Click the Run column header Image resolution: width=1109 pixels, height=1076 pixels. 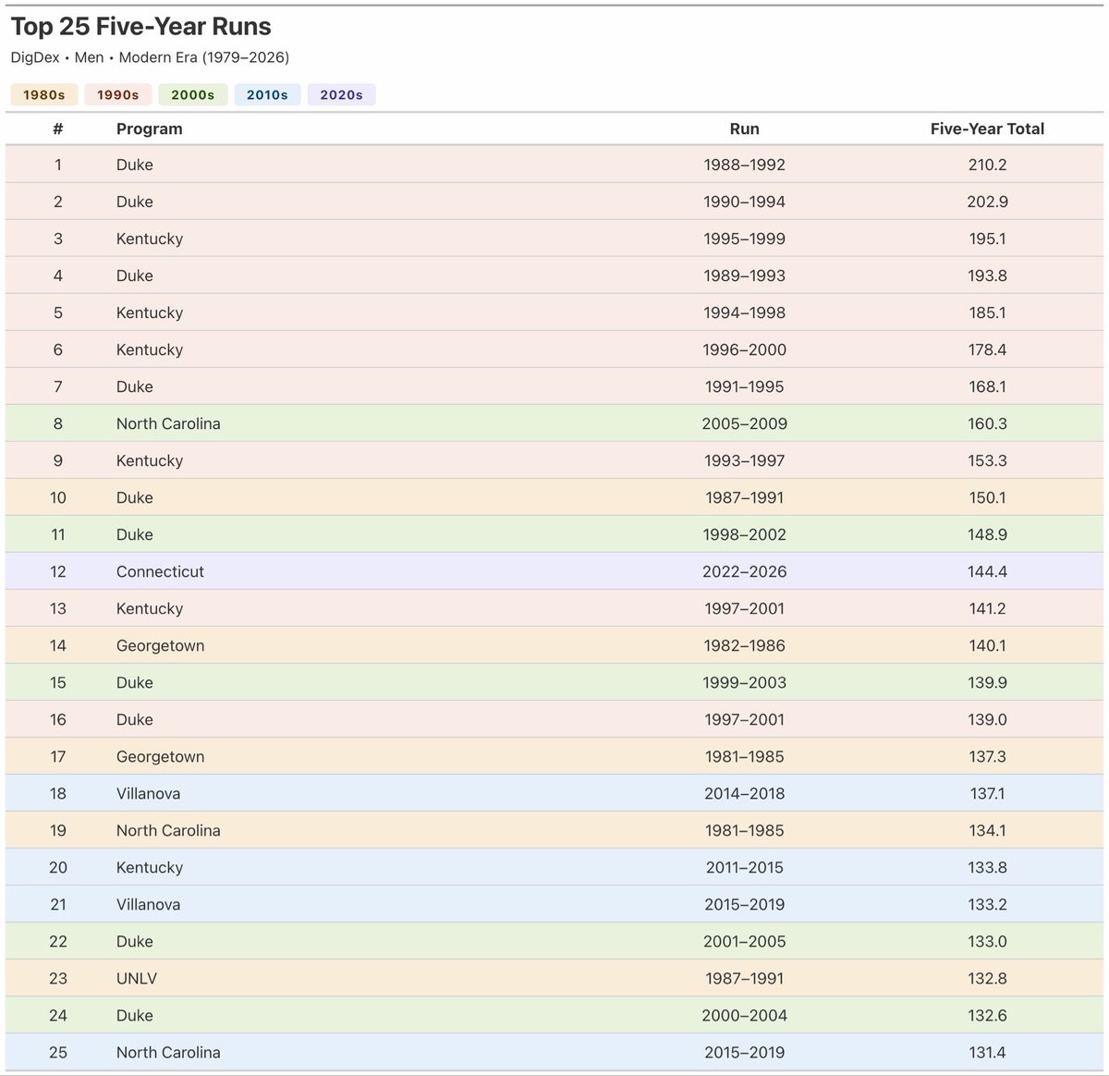(x=744, y=128)
